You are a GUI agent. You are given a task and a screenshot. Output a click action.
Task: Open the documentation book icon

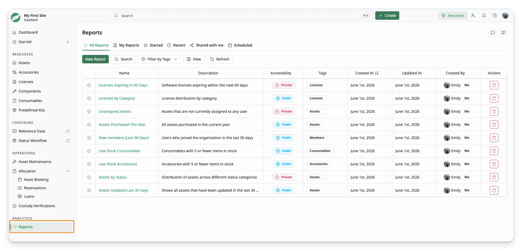coord(503,33)
